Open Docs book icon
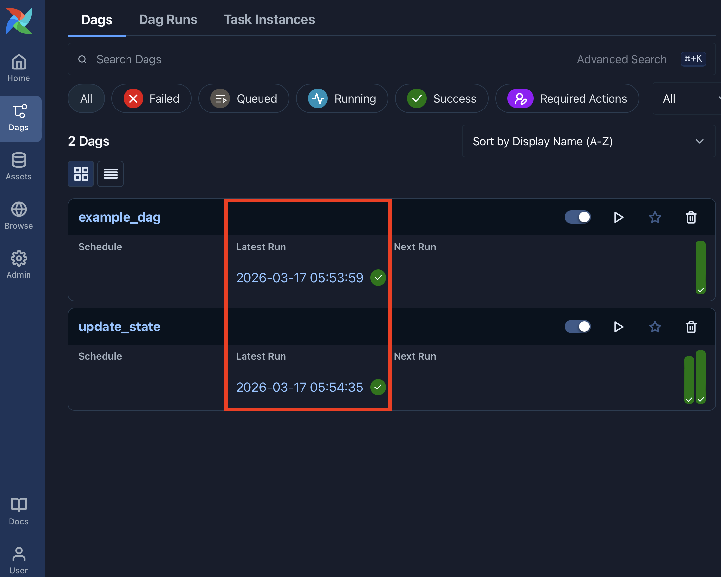721x577 pixels. [19, 511]
